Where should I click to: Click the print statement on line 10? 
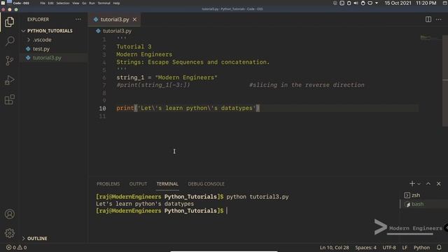pos(188,108)
